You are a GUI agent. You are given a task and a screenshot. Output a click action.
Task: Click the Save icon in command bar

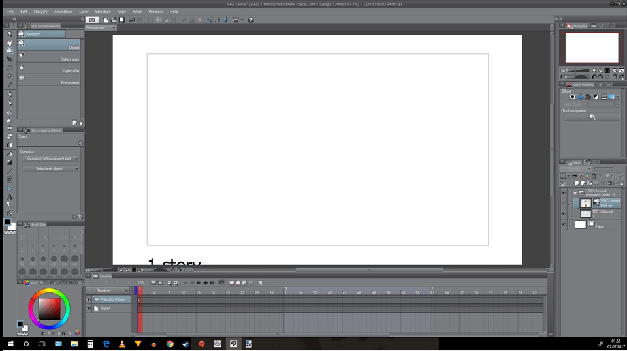pyautogui.click(x=121, y=20)
